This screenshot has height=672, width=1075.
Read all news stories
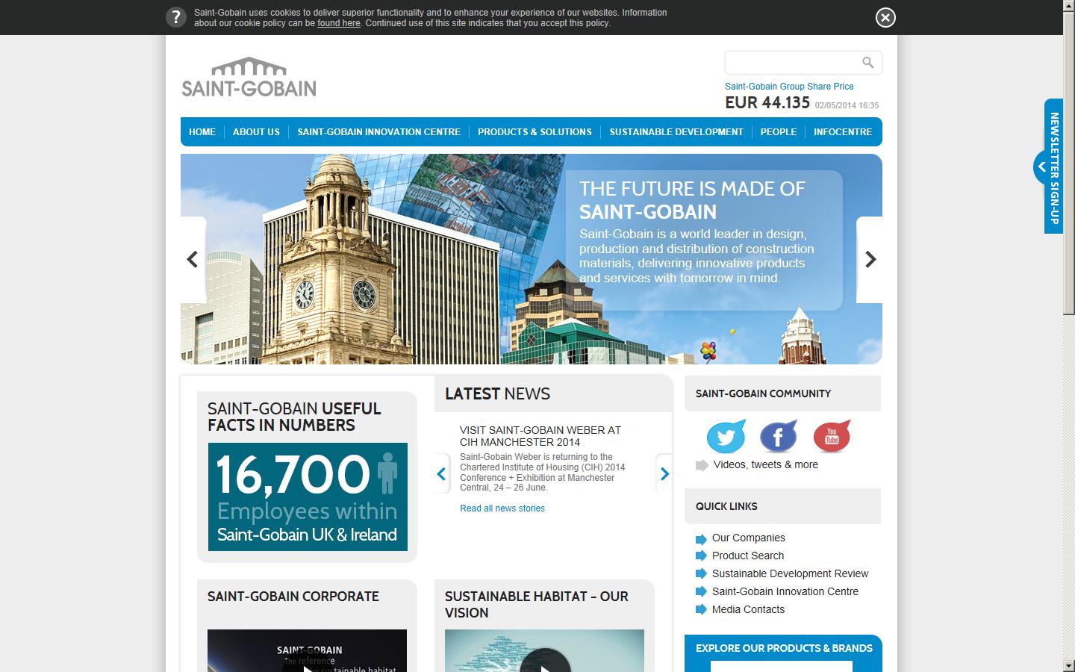(502, 508)
